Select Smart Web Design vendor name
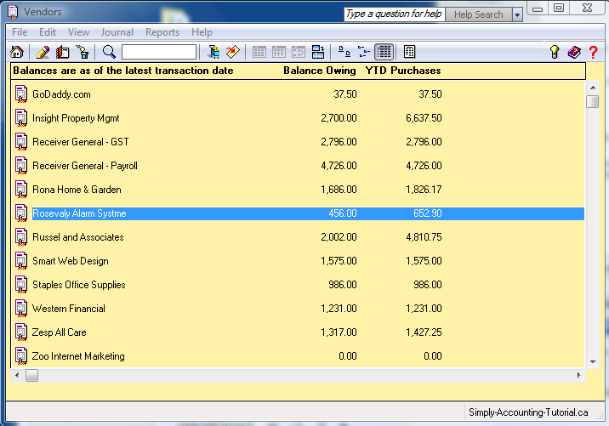The height and width of the screenshot is (426, 609). pos(71,261)
